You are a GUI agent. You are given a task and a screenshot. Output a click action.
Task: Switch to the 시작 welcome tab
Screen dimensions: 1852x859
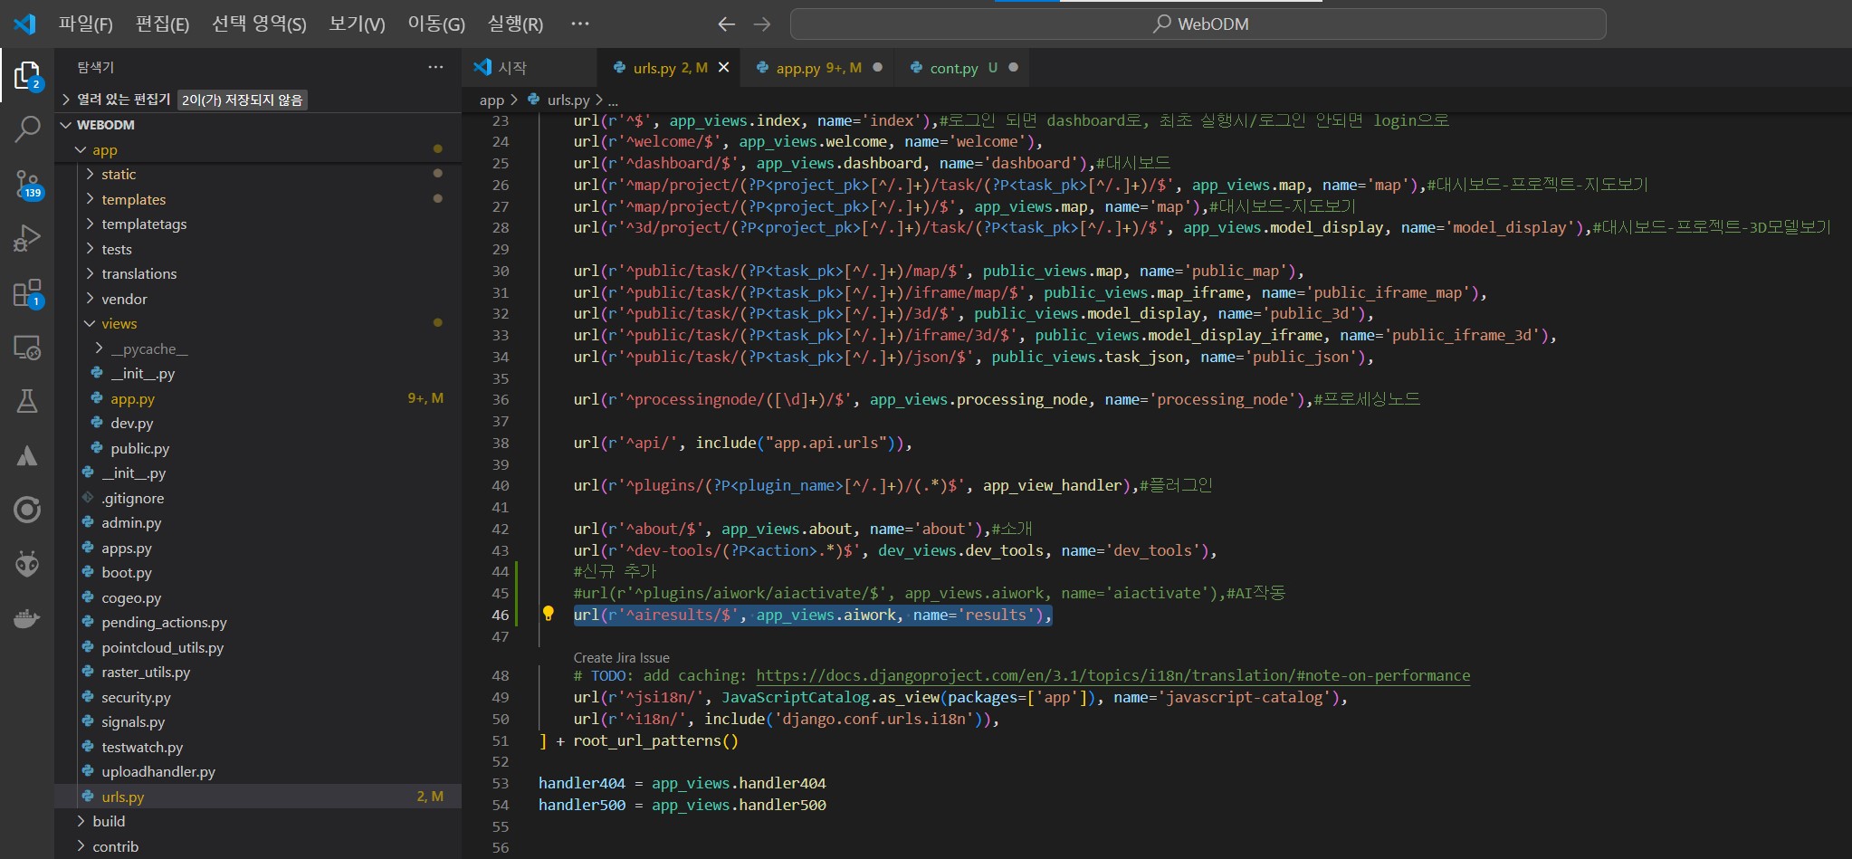click(x=530, y=67)
